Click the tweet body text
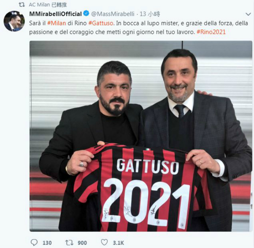254x248 pixels. pyautogui.click(x=139, y=27)
